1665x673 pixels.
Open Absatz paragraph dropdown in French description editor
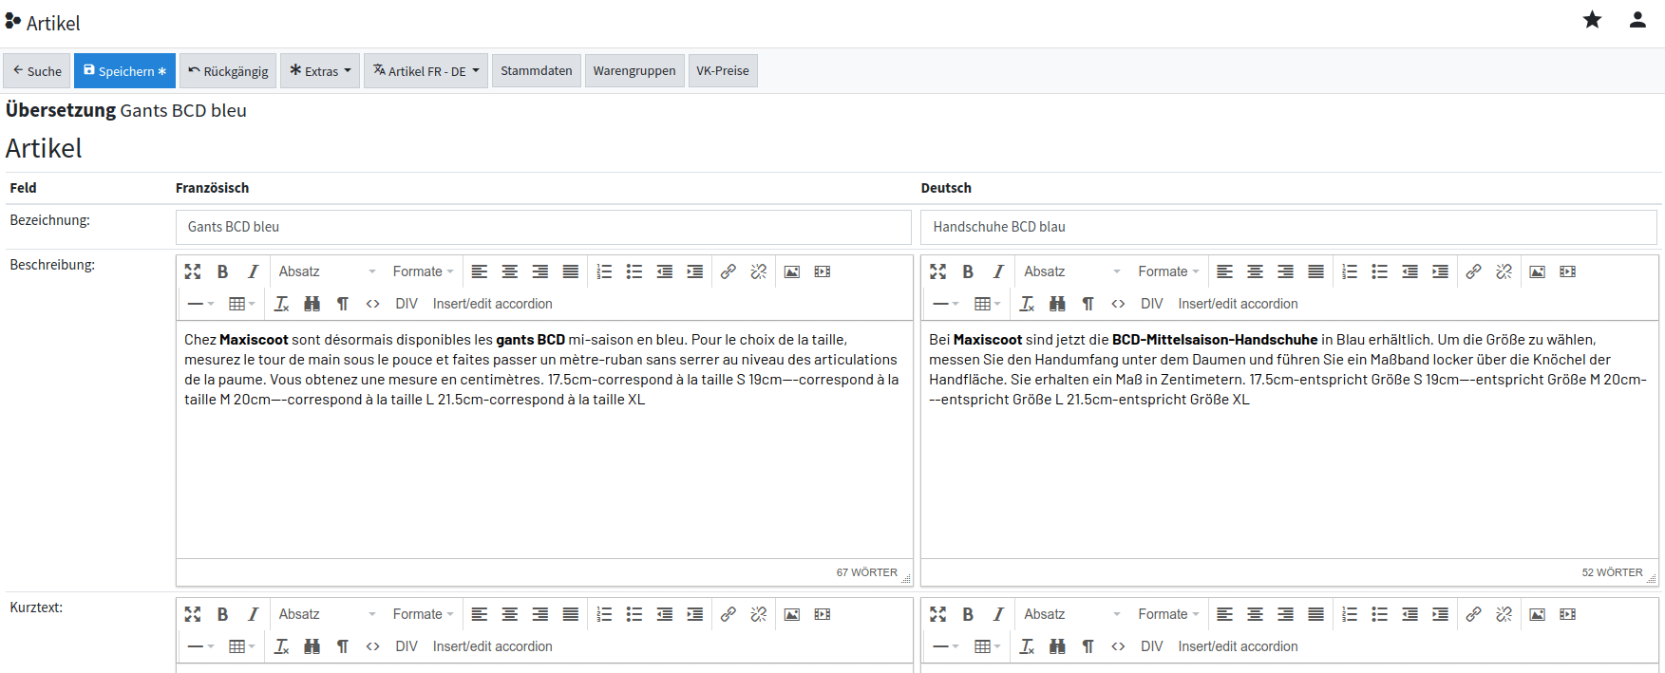[x=326, y=271]
